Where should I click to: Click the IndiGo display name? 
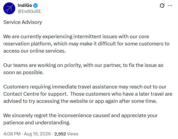point(25,5)
